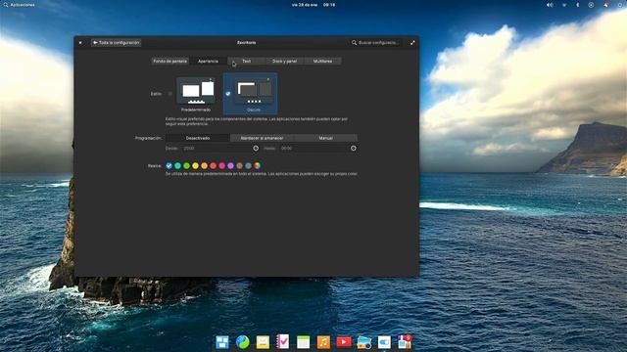Select the Predeterminado style radio button

pos(169,94)
